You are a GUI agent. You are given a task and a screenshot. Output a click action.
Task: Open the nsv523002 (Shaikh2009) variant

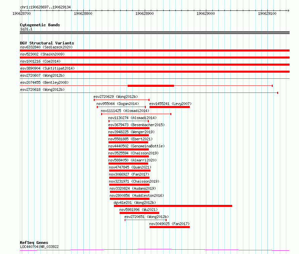tap(42, 54)
